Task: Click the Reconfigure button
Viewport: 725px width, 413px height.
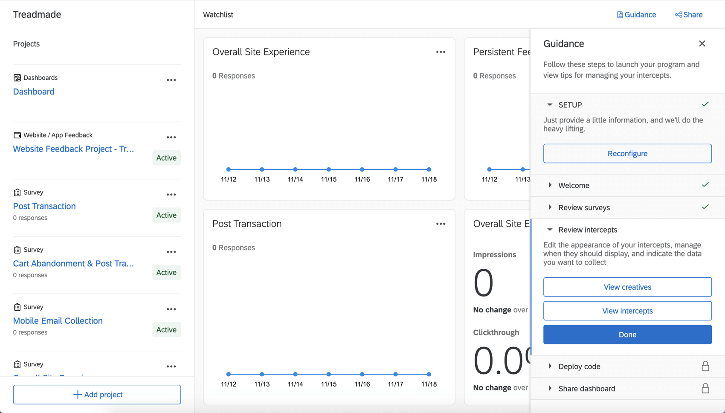Action: click(627, 154)
